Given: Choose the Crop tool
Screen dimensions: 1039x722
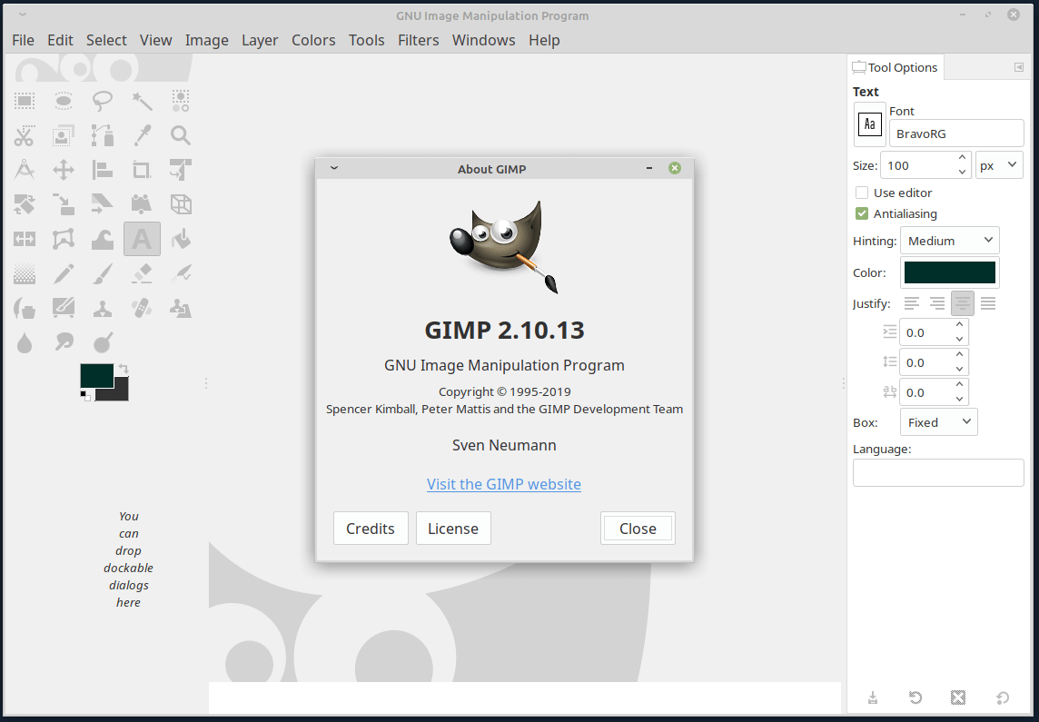Looking at the screenshot, I should [142, 170].
